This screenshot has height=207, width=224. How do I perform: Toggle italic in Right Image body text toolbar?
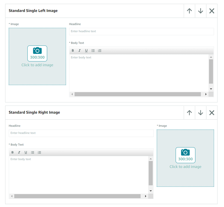tap(19, 152)
